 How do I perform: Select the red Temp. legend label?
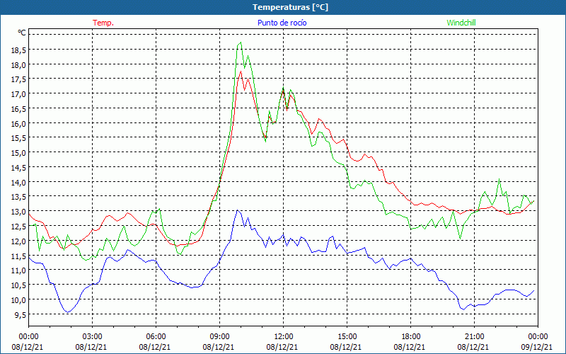click(x=103, y=23)
